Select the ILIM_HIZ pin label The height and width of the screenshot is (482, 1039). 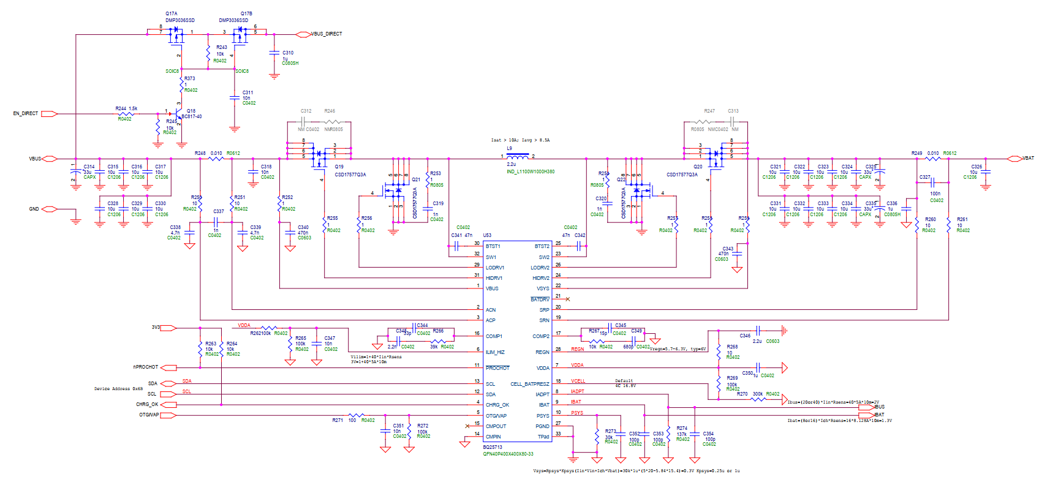(x=495, y=352)
